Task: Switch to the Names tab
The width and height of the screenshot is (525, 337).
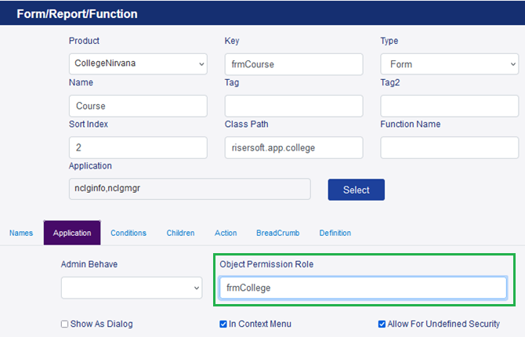Action: point(21,233)
